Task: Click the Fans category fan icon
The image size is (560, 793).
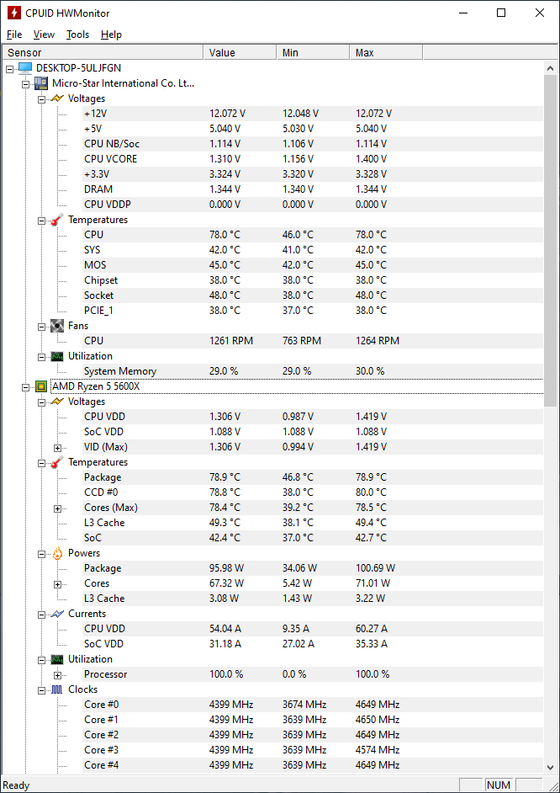Action: tap(57, 326)
